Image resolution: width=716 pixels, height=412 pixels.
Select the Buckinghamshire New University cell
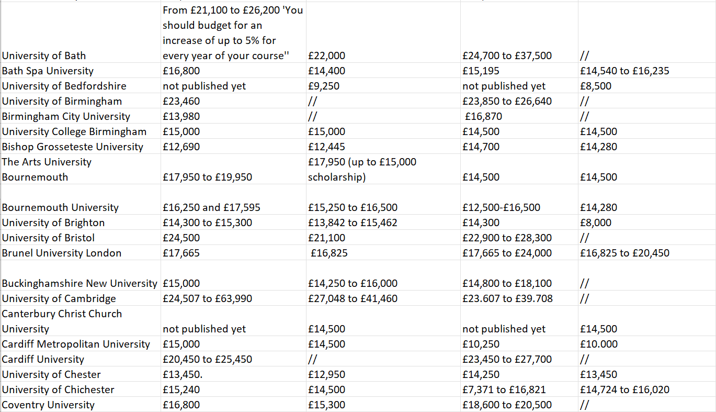point(79,283)
